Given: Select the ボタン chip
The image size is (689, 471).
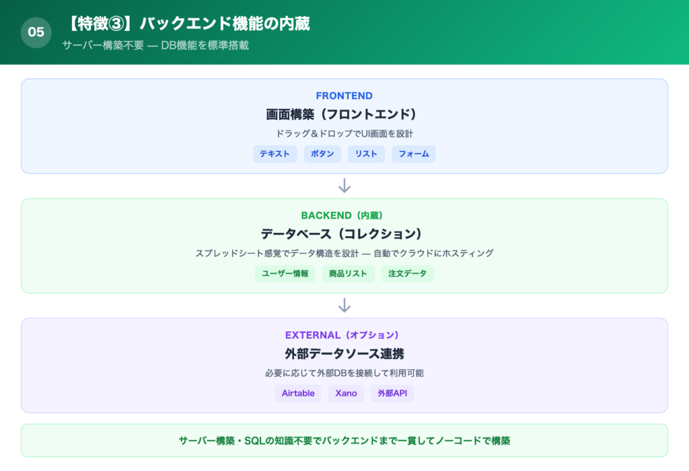Looking at the screenshot, I should pyautogui.click(x=322, y=154).
